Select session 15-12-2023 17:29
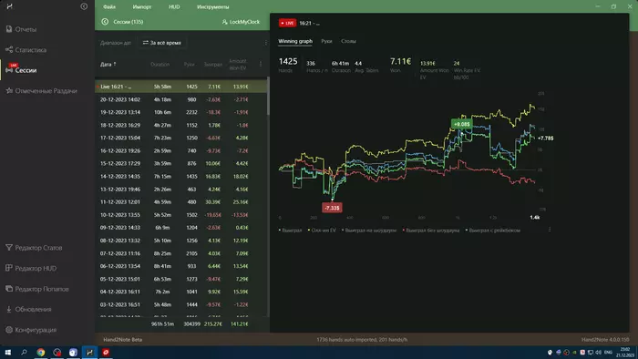Image resolution: width=638 pixels, height=359 pixels. tap(181, 163)
